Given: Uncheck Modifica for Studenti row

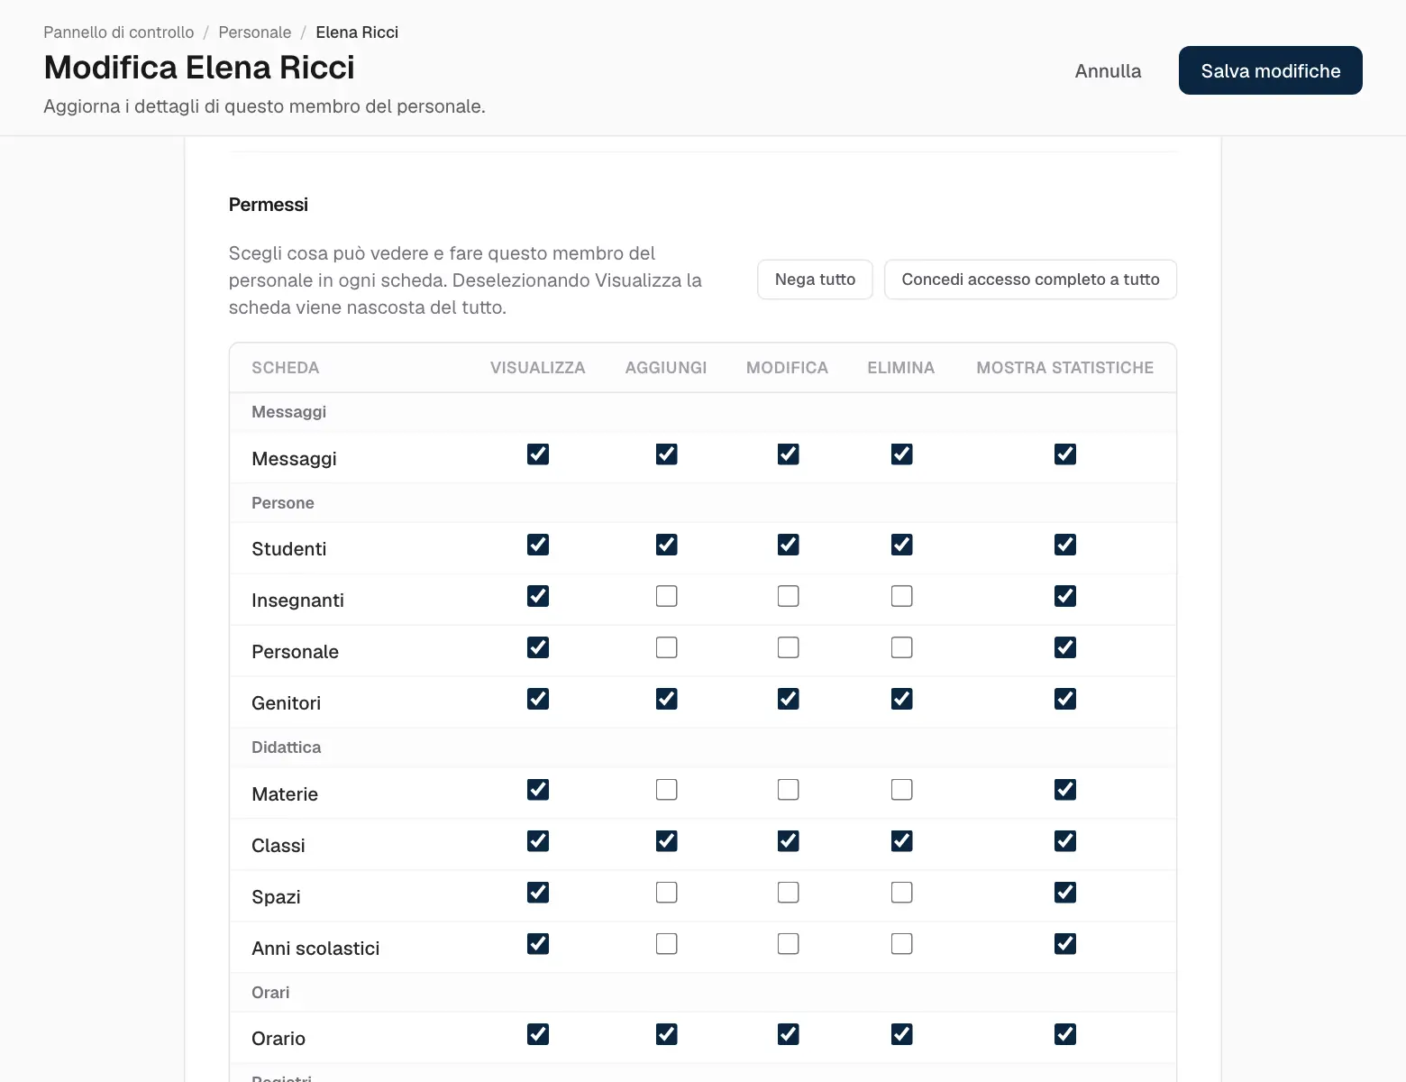Looking at the screenshot, I should 788,545.
